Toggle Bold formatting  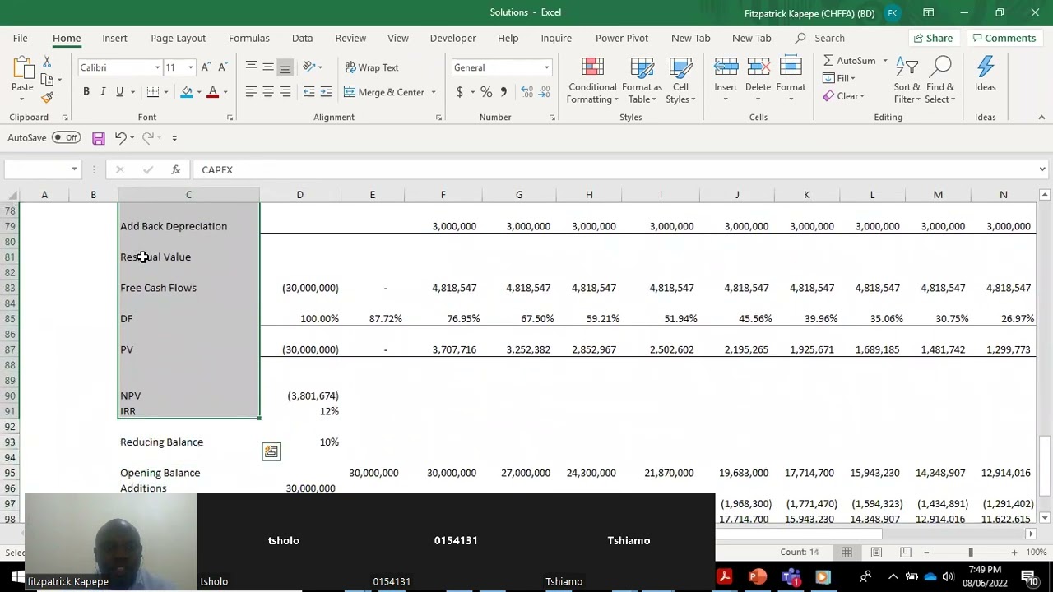pyautogui.click(x=86, y=92)
